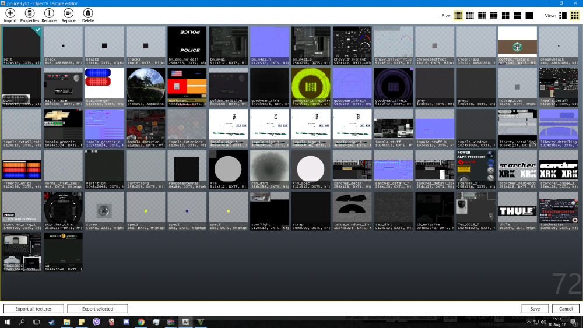Select the env sphere texture thumbnail
583x328 pixels.
pyautogui.click(x=146, y=86)
